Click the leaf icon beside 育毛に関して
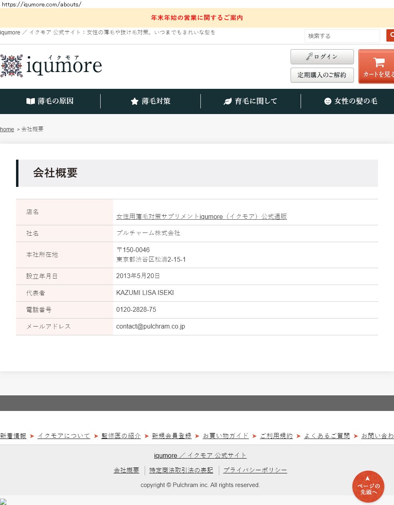The width and height of the screenshot is (394, 505). point(228,101)
